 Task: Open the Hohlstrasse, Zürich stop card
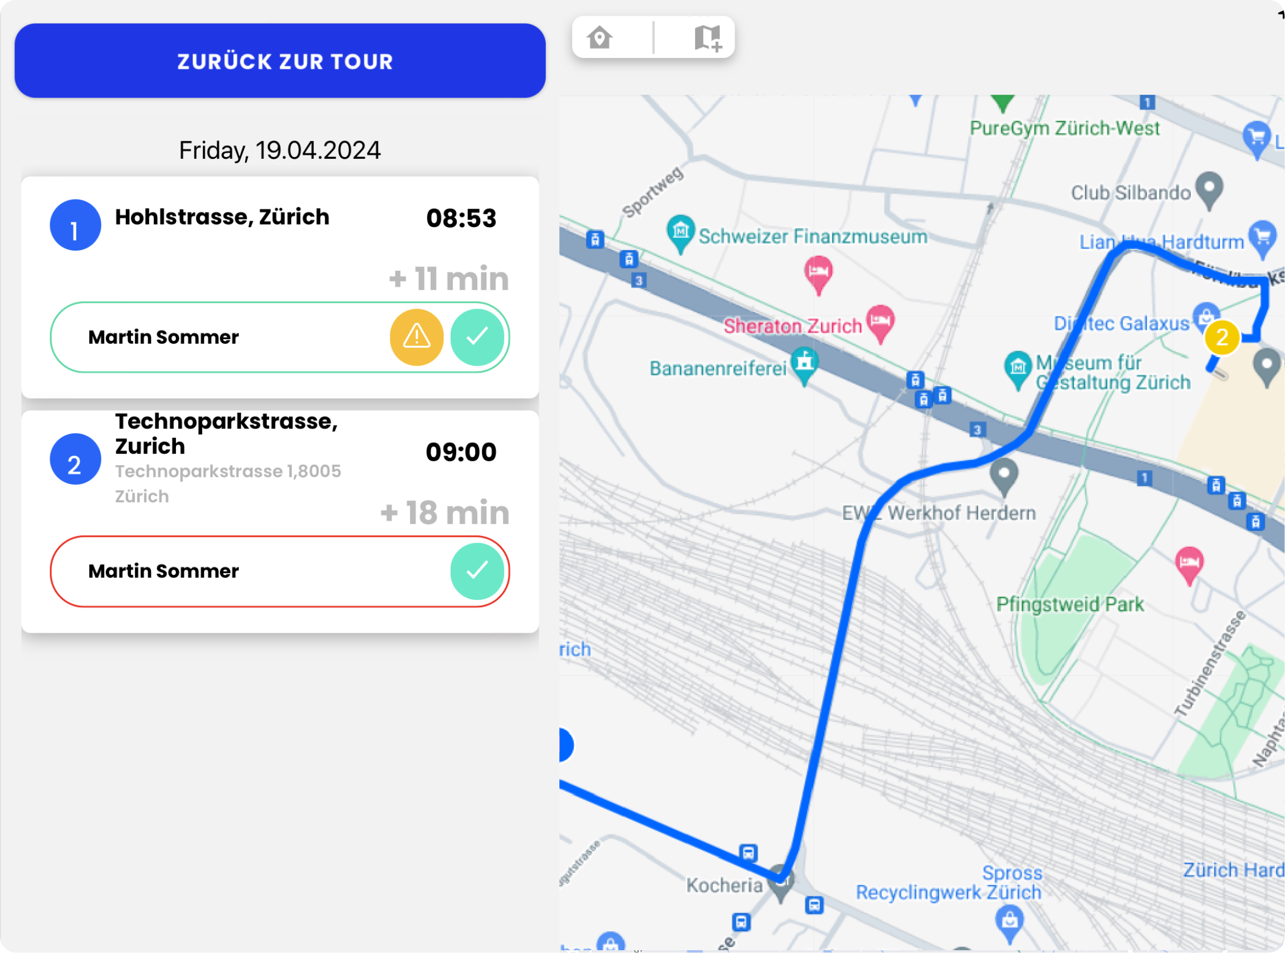coord(222,217)
